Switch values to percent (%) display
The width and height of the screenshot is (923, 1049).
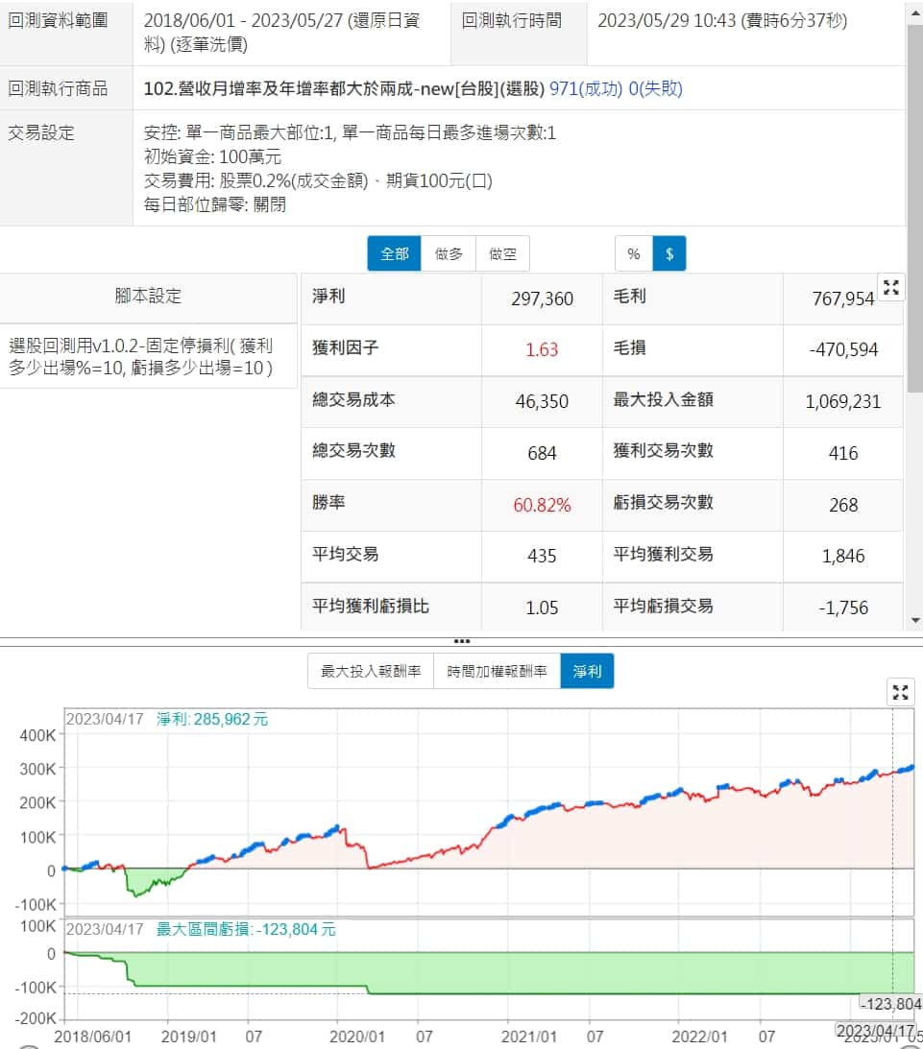[x=634, y=254]
